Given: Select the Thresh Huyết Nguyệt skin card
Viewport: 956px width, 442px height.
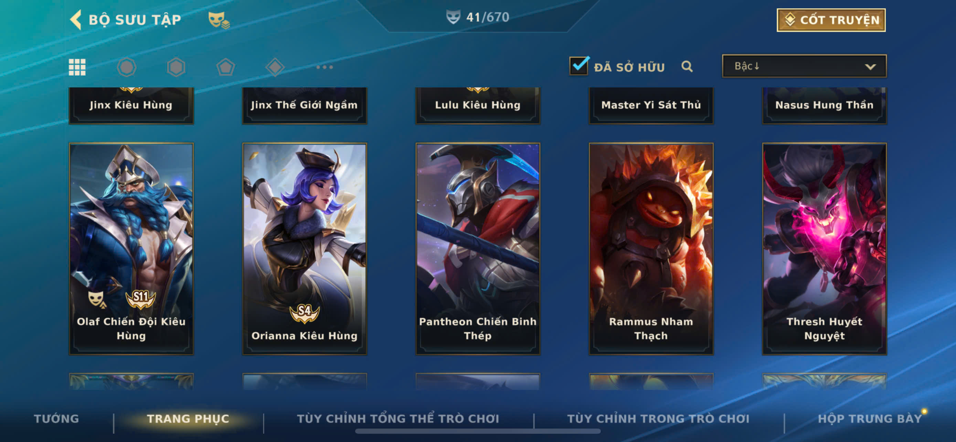Looking at the screenshot, I should click(824, 249).
